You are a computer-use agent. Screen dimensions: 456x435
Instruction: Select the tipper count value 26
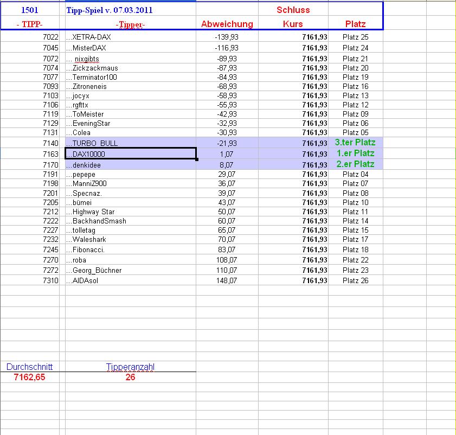click(131, 377)
